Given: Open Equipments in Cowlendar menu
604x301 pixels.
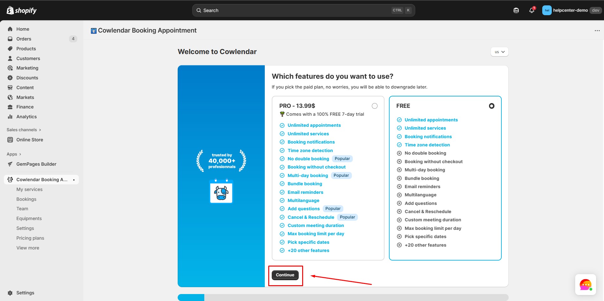Looking at the screenshot, I should point(29,218).
